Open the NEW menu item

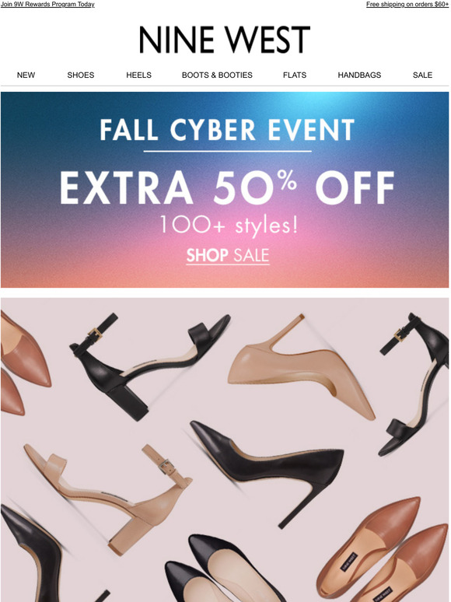(x=26, y=75)
